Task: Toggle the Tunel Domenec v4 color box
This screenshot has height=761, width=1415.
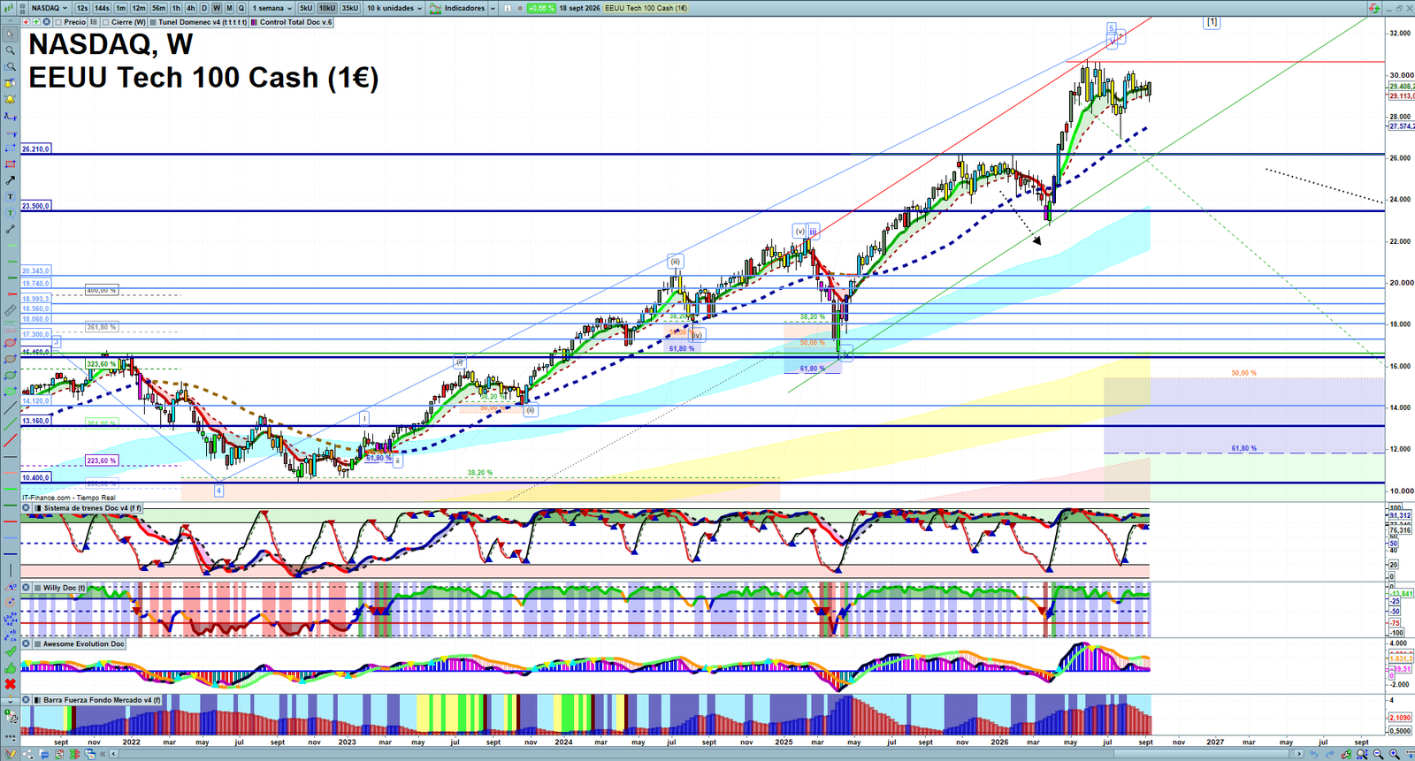Action: point(153,22)
